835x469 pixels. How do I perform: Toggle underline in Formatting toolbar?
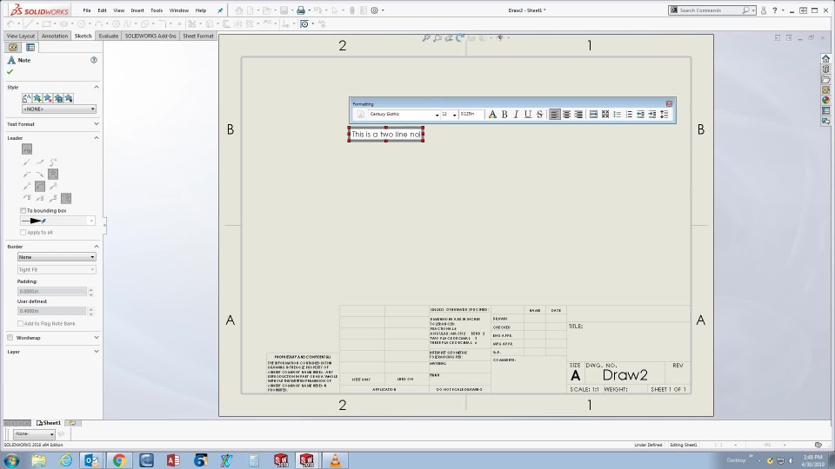(x=528, y=115)
